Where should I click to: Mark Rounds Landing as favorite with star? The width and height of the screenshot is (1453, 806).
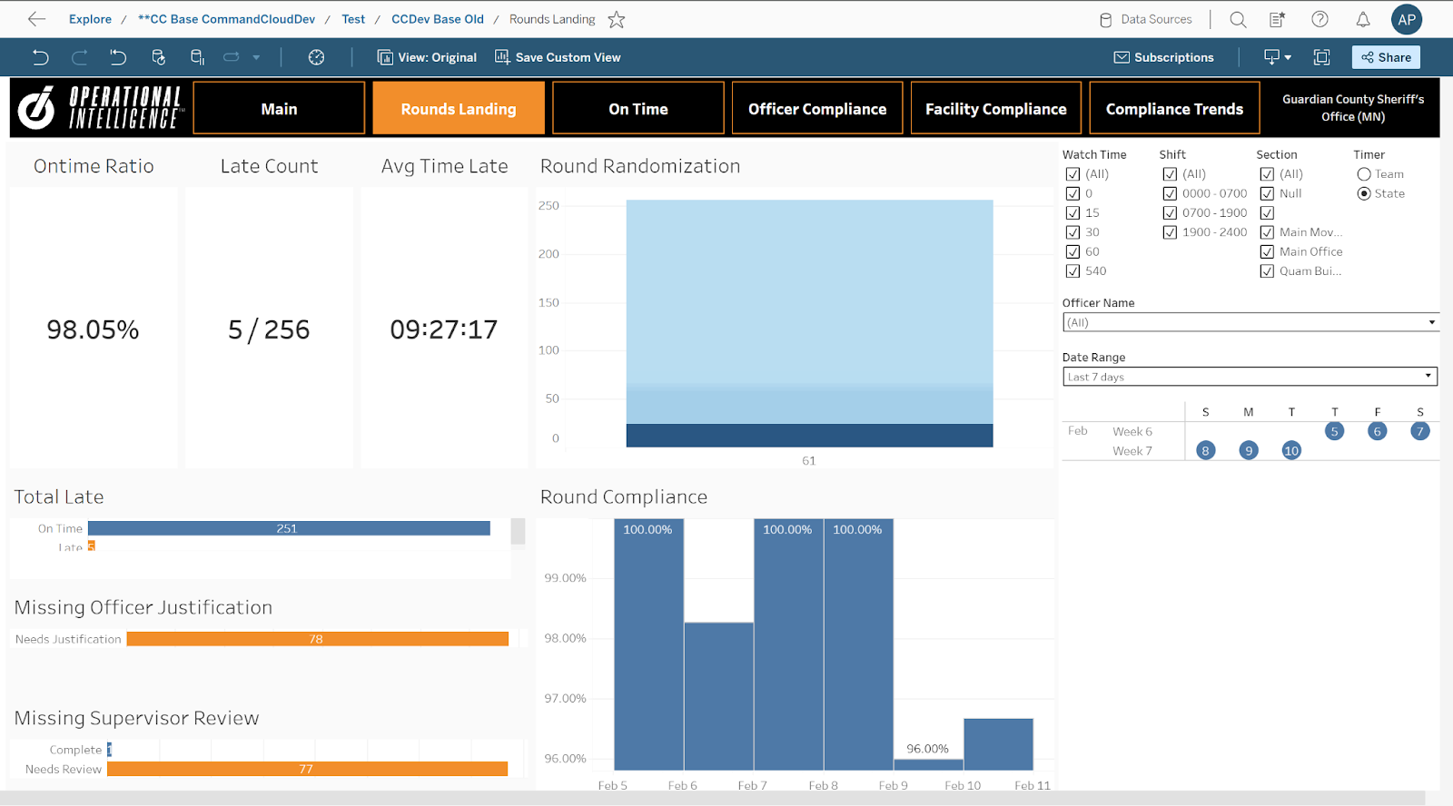click(x=617, y=19)
